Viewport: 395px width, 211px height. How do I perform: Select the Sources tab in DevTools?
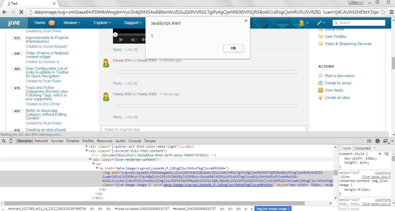(x=57, y=141)
